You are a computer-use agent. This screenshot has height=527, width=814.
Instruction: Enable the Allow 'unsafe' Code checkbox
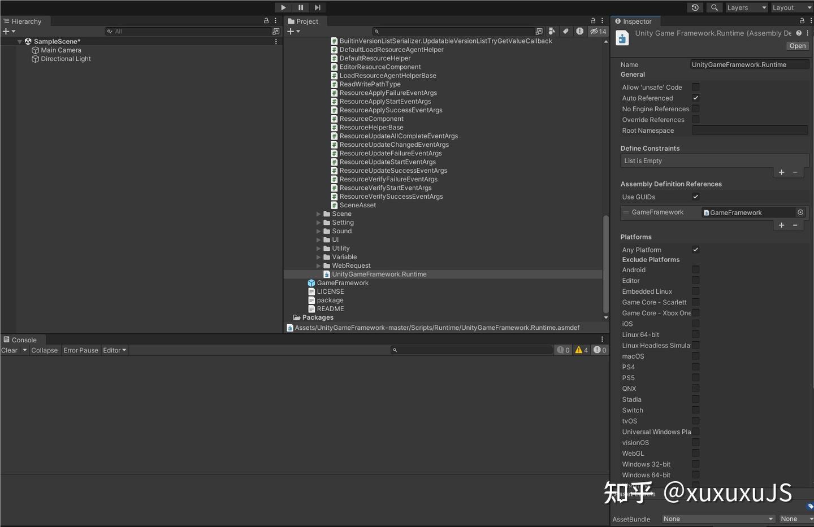click(695, 87)
